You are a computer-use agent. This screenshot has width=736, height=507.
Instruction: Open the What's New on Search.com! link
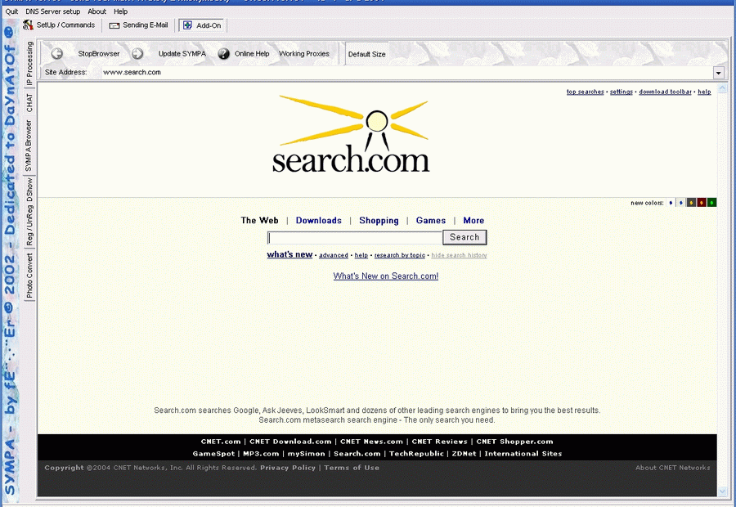(x=386, y=276)
